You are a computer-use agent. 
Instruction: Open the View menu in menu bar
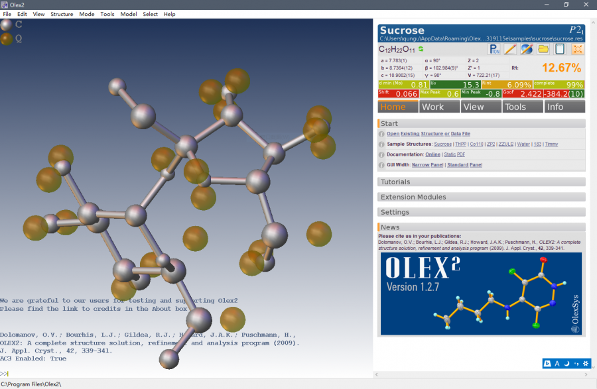pyautogui.click(x=38, y=14)
